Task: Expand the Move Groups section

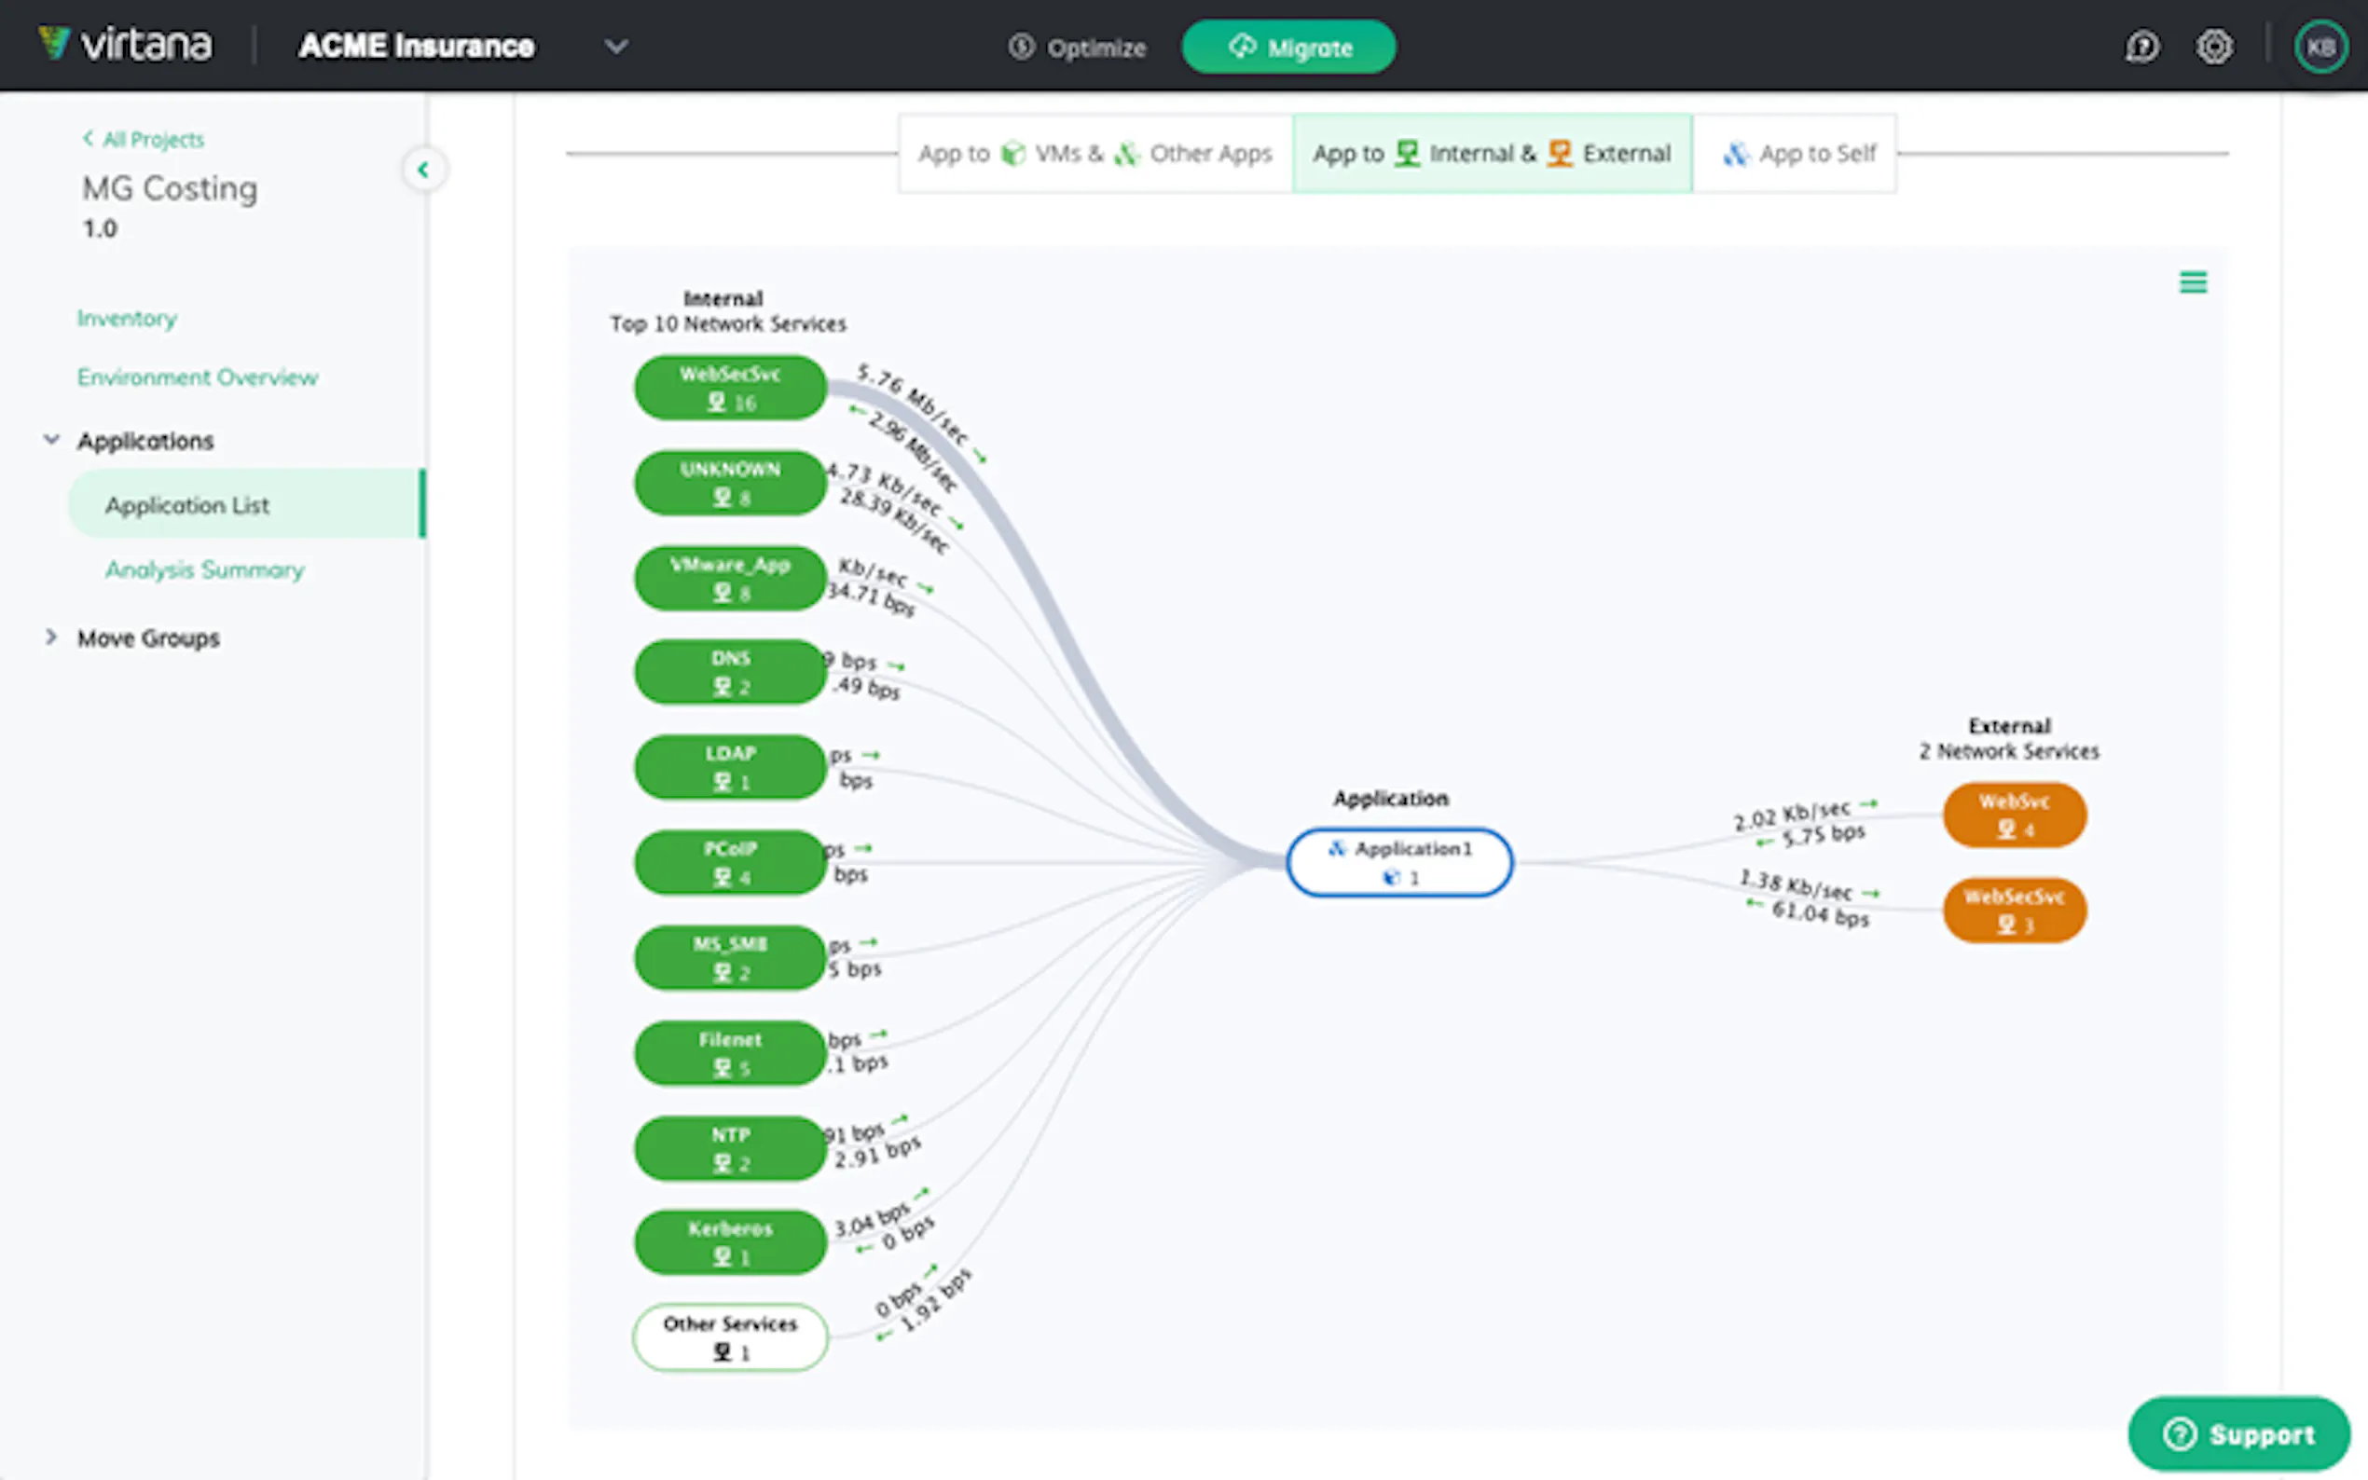Action: tap(51, 637)
